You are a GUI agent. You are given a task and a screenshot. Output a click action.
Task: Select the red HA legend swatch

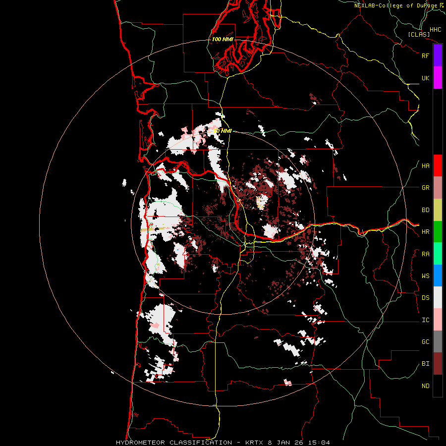(x=438, y=166)
